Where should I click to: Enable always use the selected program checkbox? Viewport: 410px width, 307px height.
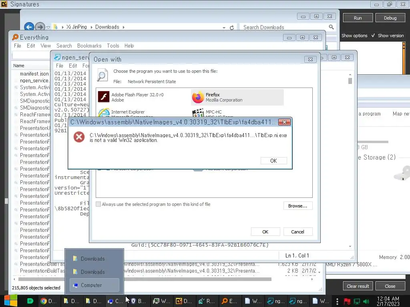click(98, 204)
